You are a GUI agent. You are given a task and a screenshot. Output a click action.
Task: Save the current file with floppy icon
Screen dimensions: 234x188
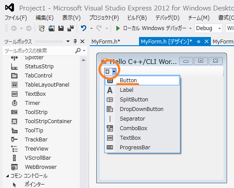61,28
